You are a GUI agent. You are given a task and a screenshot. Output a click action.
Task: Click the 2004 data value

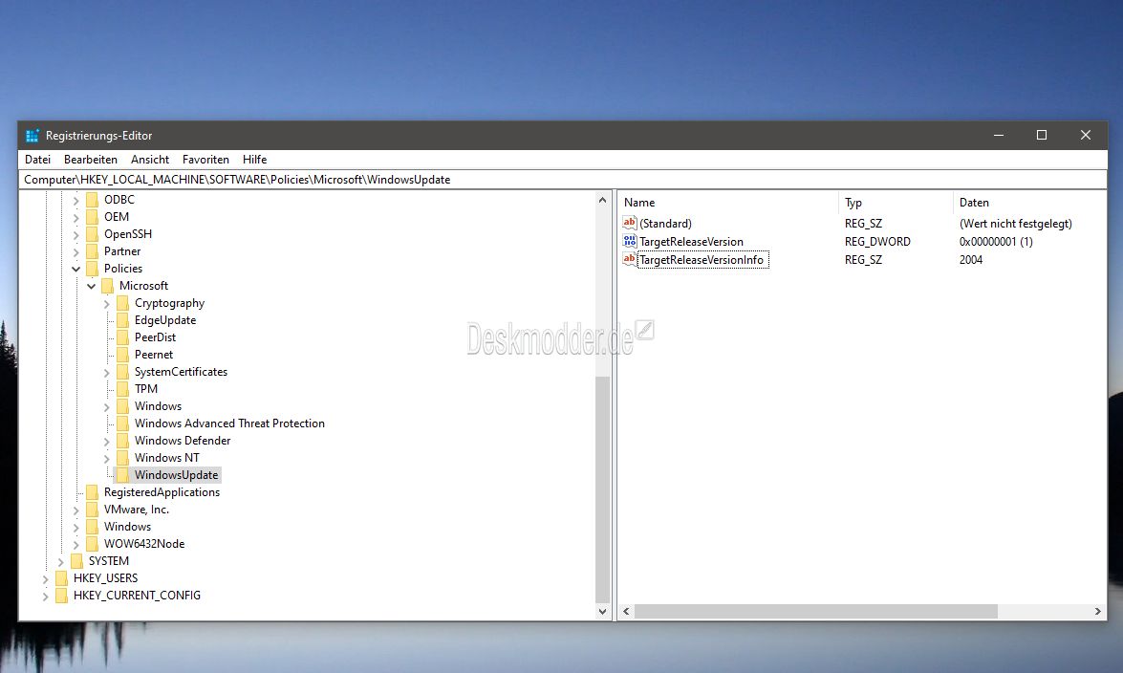pos(970,260)
